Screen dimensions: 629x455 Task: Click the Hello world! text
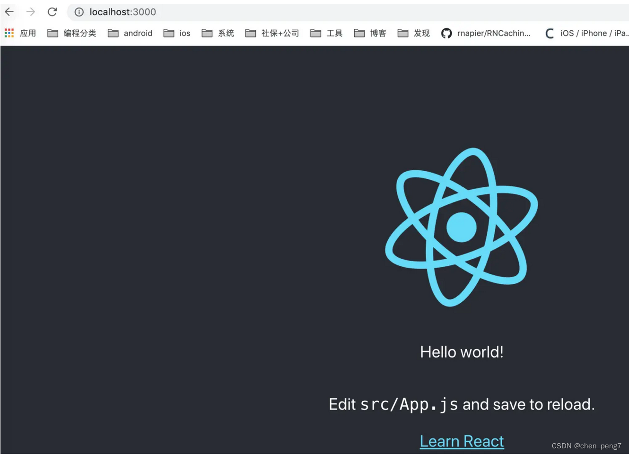[462, 352]
